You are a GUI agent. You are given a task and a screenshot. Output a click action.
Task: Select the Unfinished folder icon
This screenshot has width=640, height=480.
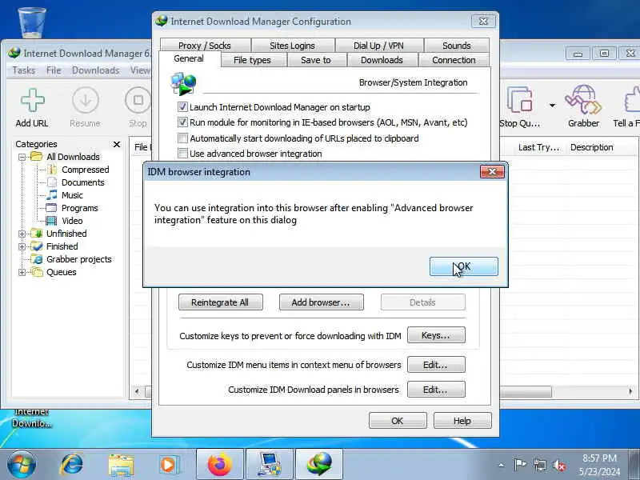(37, 234)
